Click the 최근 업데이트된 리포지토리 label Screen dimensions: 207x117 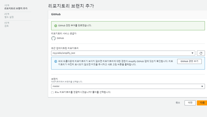[65, 48]
